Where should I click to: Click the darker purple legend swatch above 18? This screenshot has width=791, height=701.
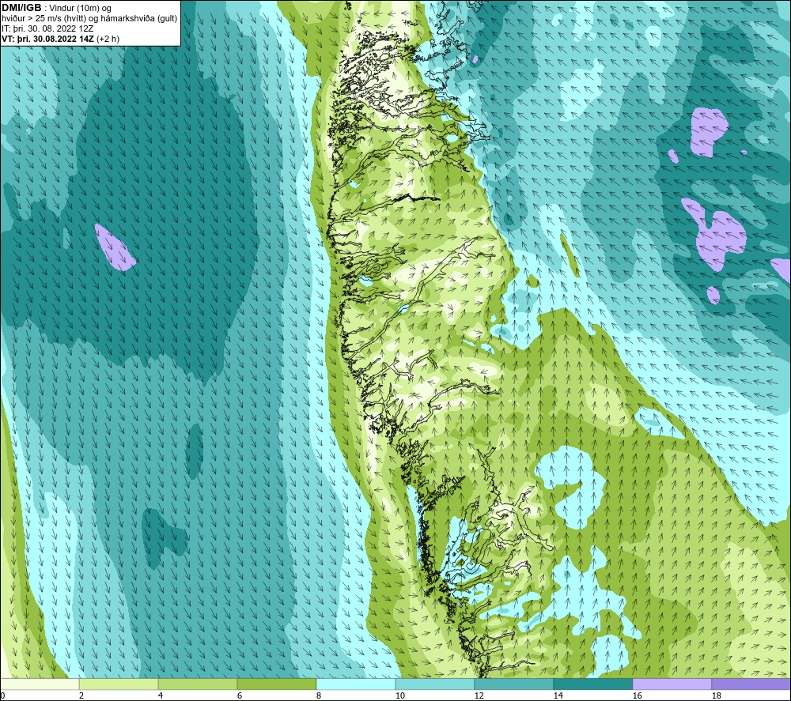pos(751,684)
